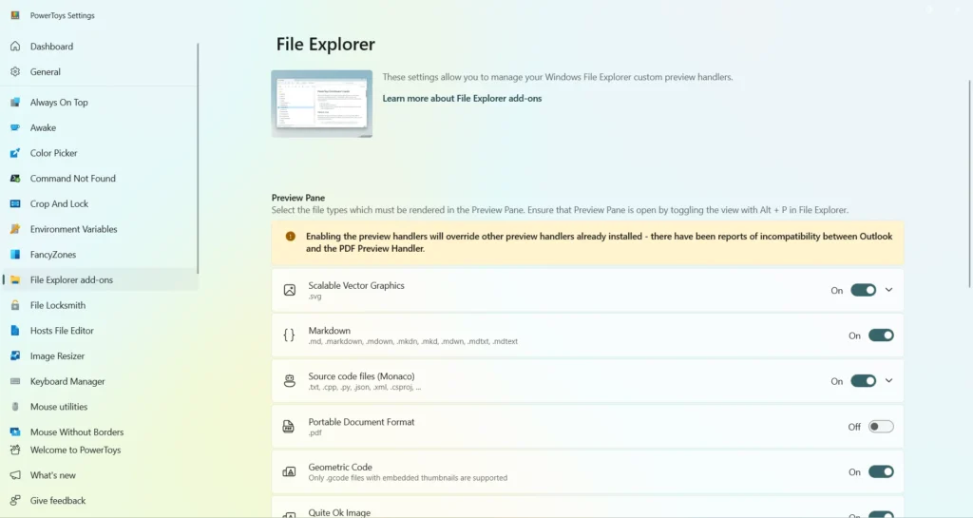The width and height of the screenshot is (973, 518).
Task: Click the File Locksmith padlock icon
Action: tap(15, 306)
